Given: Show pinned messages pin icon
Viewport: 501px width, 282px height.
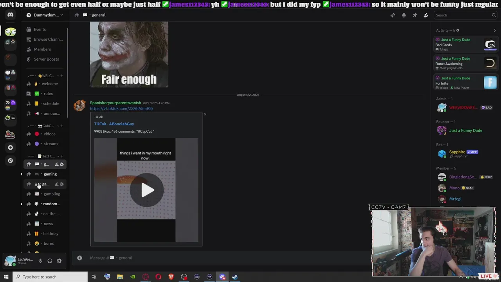Looking at the screenshot, I should click(415, 15).
